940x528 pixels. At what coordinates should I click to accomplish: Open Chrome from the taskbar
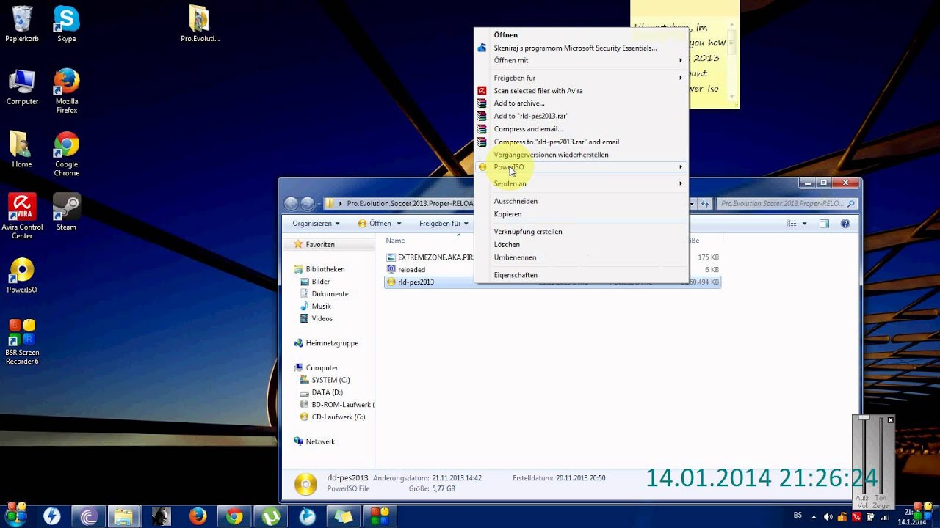[234, 516]
